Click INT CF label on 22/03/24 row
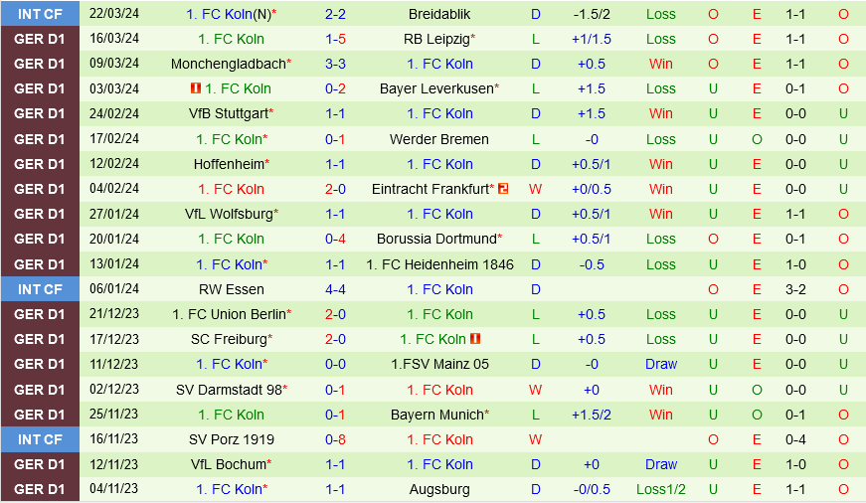This screenshot has height=503, width=866. pyautogui.click(x=40, y=14)
